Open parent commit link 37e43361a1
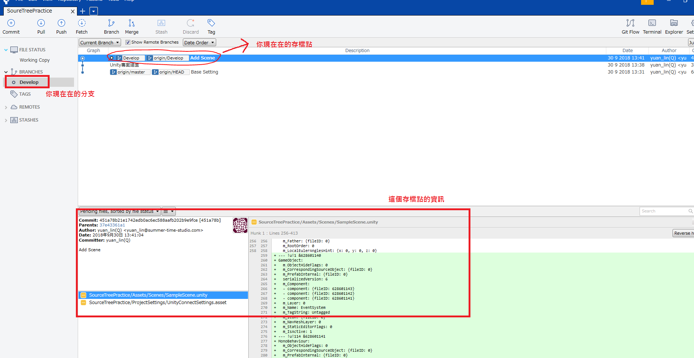The height and width of the screenshot is (358, 694). [x=112, y=225]
